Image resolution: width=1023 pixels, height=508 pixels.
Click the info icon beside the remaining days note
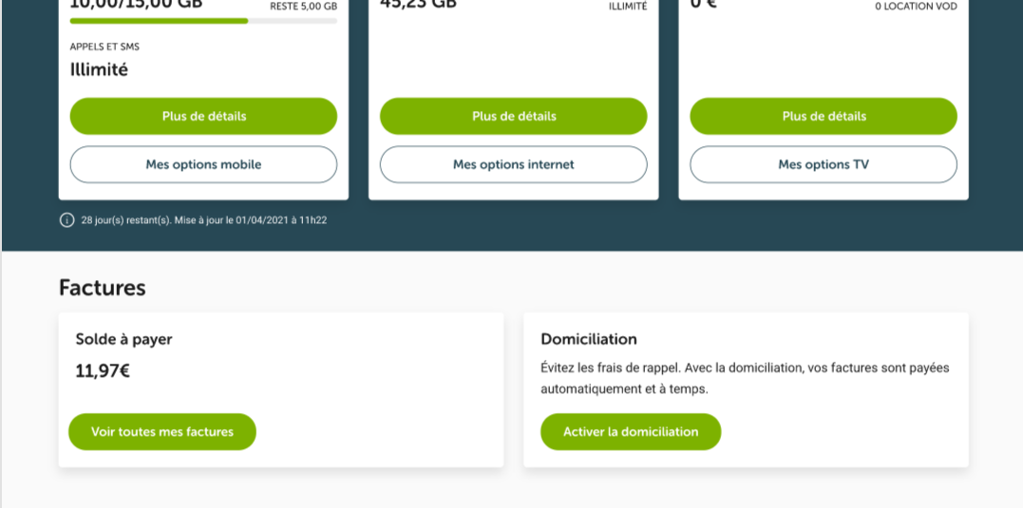tap(66, 220)
